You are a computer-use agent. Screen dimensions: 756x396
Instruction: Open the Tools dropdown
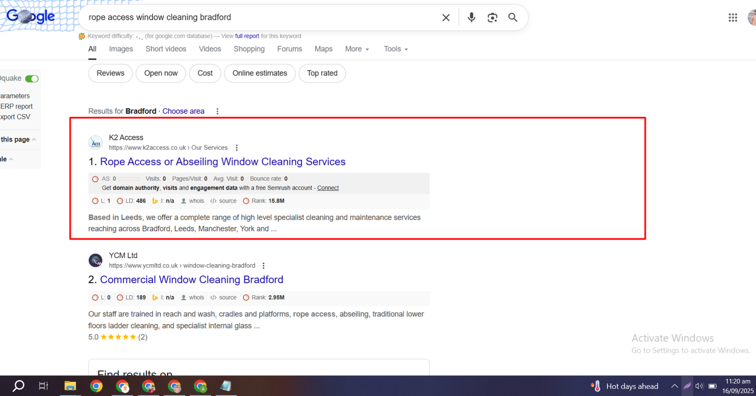click(x=395, y=49)
